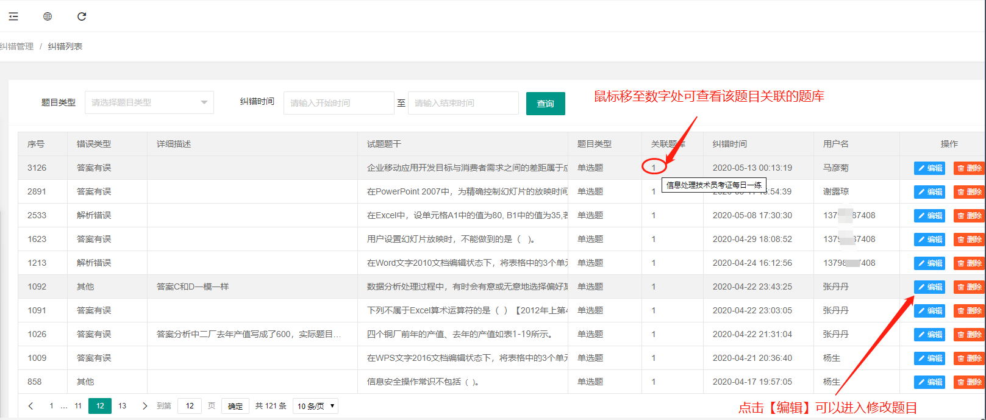Edit row 1009 entry
The width and height of the screenshot is (986, 420).
[929, 358]
